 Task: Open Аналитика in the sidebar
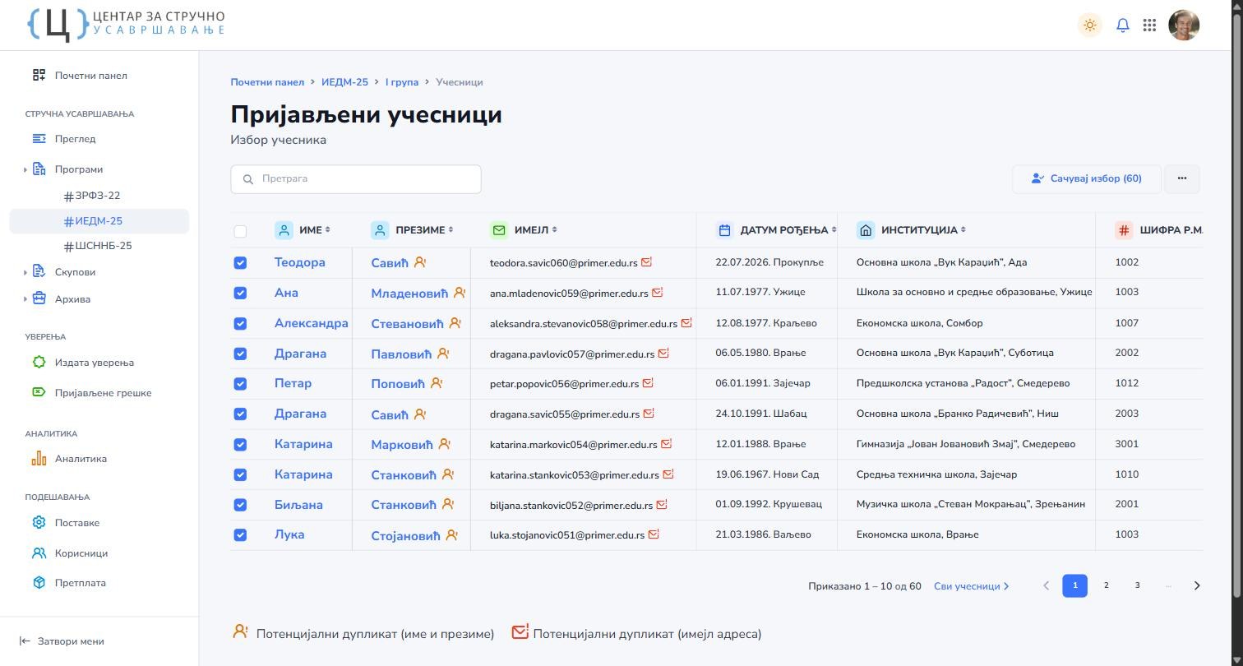point(70,459)
